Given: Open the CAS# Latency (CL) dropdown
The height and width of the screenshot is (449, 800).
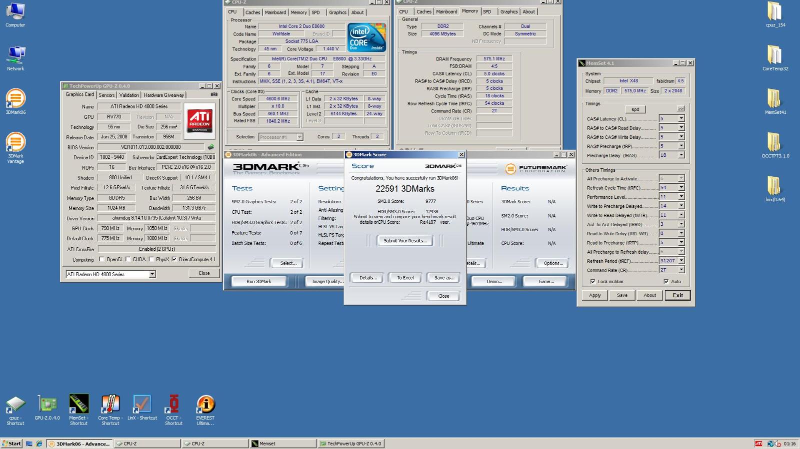Looking at the screenshot, I should [681, 118].
